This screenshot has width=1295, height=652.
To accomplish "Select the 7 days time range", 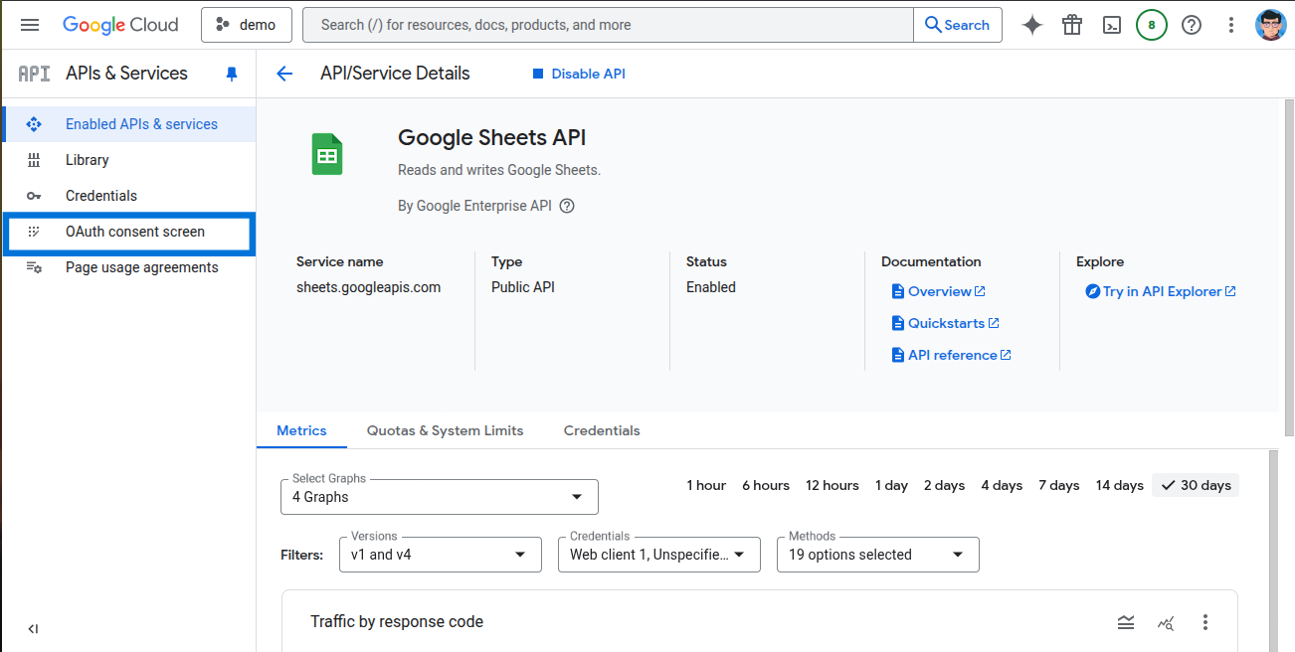I will pyautogui.click(x=1059, y=485).
